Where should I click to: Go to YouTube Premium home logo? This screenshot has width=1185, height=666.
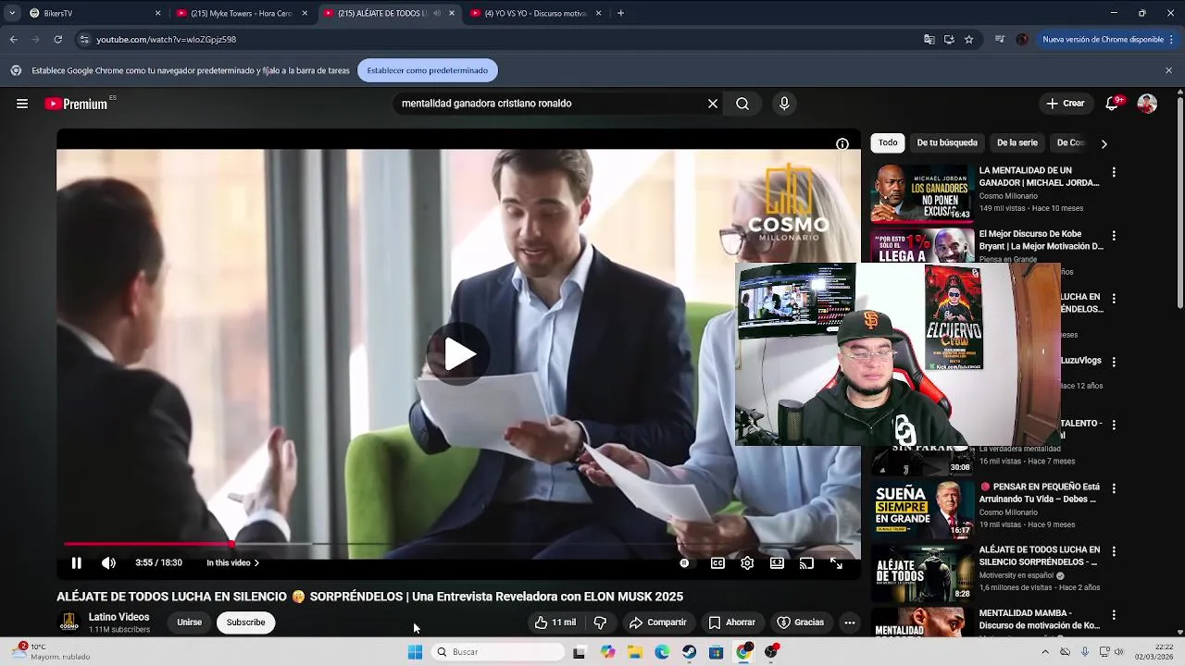(x=77, y=104)
